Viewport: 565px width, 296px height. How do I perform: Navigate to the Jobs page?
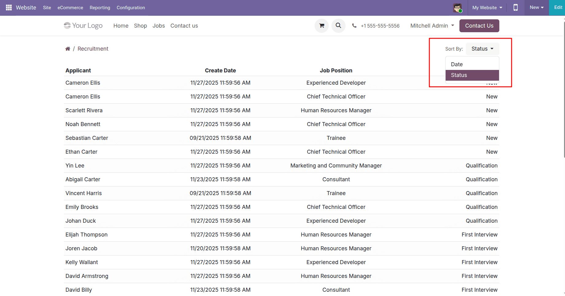(158, 26)
